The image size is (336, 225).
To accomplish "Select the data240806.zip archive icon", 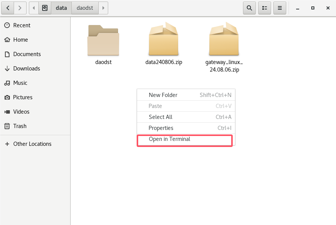I will 164,39.
